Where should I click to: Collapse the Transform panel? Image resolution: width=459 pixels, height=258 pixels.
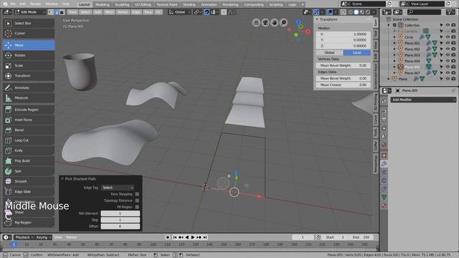[x=317, y=19]
